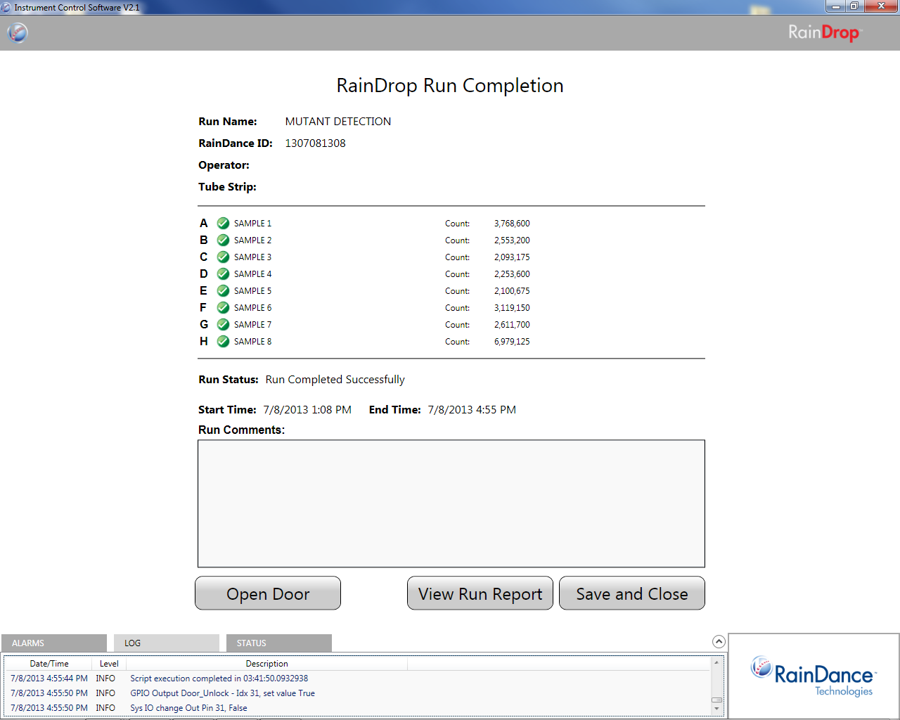
Task: Click Save and Close
Action: click(631, 594)
